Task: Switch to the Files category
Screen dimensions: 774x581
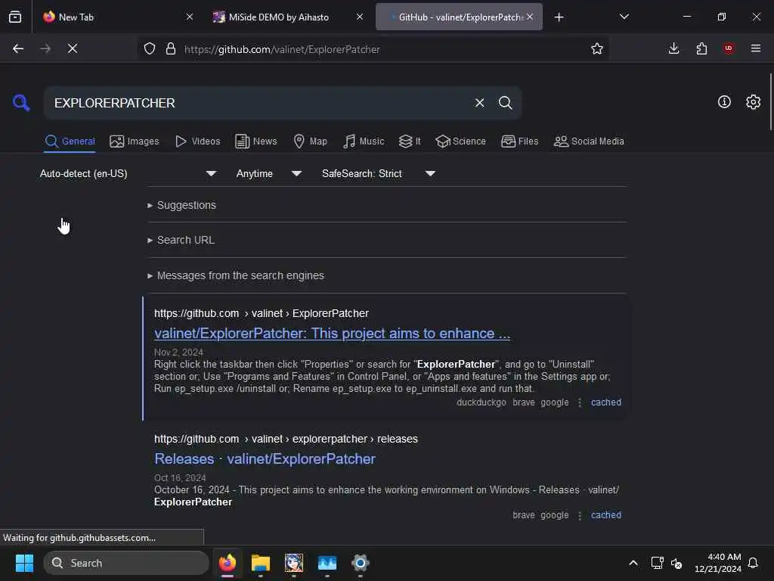Action: point(519,141)
